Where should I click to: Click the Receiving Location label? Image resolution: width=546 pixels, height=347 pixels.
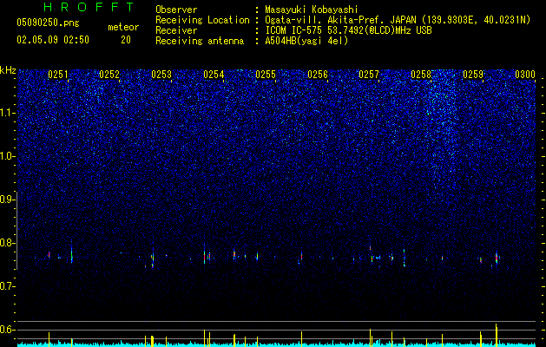click(202, 20)
